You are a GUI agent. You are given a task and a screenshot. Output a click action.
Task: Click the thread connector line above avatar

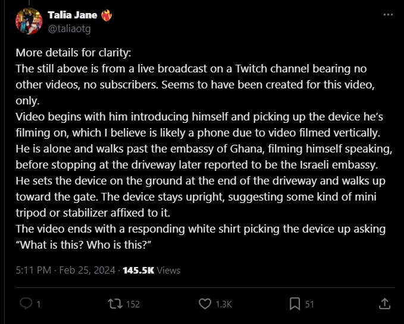tap(29, 2)
